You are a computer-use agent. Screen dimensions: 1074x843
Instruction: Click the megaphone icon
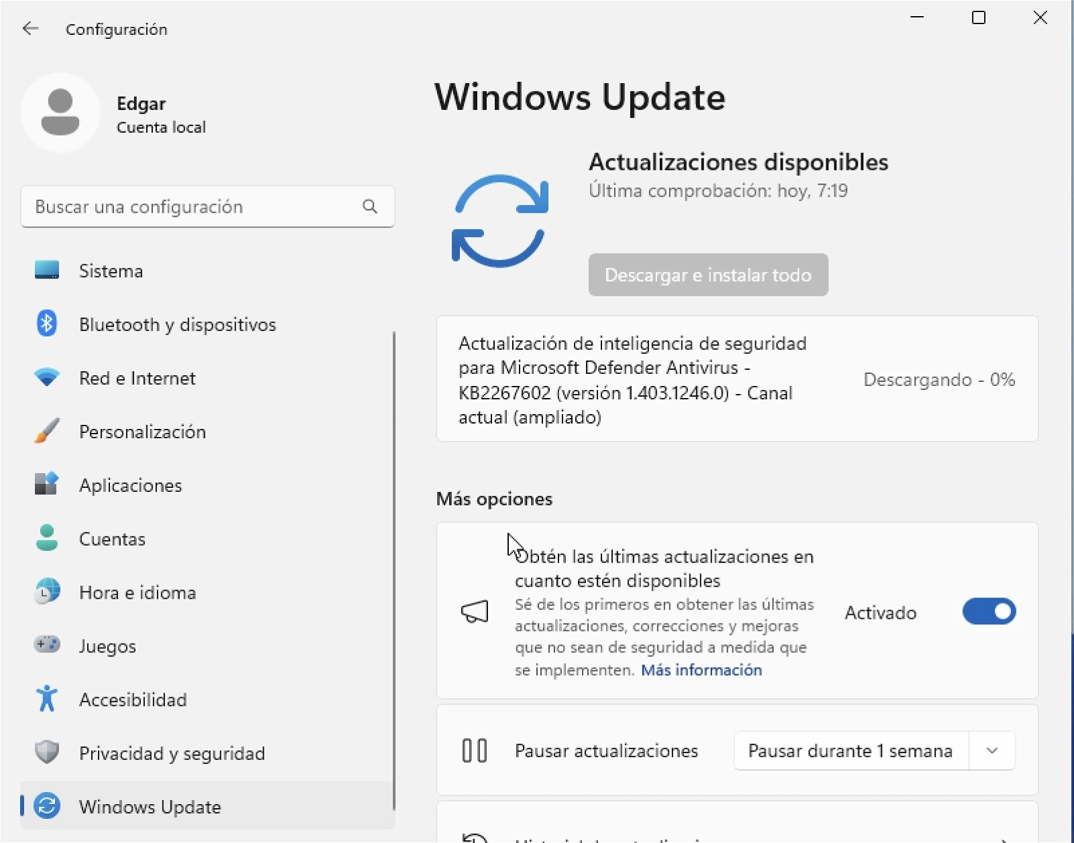475,611
